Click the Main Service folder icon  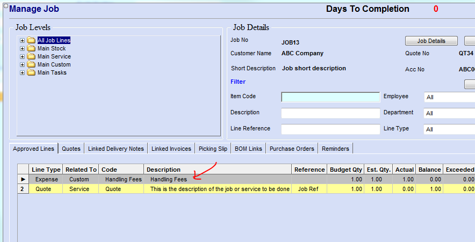(x=31, y=56)
